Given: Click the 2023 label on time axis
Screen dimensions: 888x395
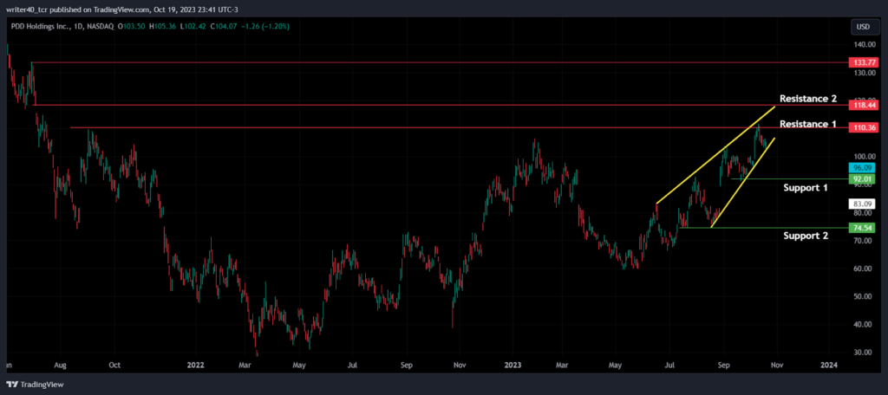Looking at the screenshot, I should coord(513,365).
